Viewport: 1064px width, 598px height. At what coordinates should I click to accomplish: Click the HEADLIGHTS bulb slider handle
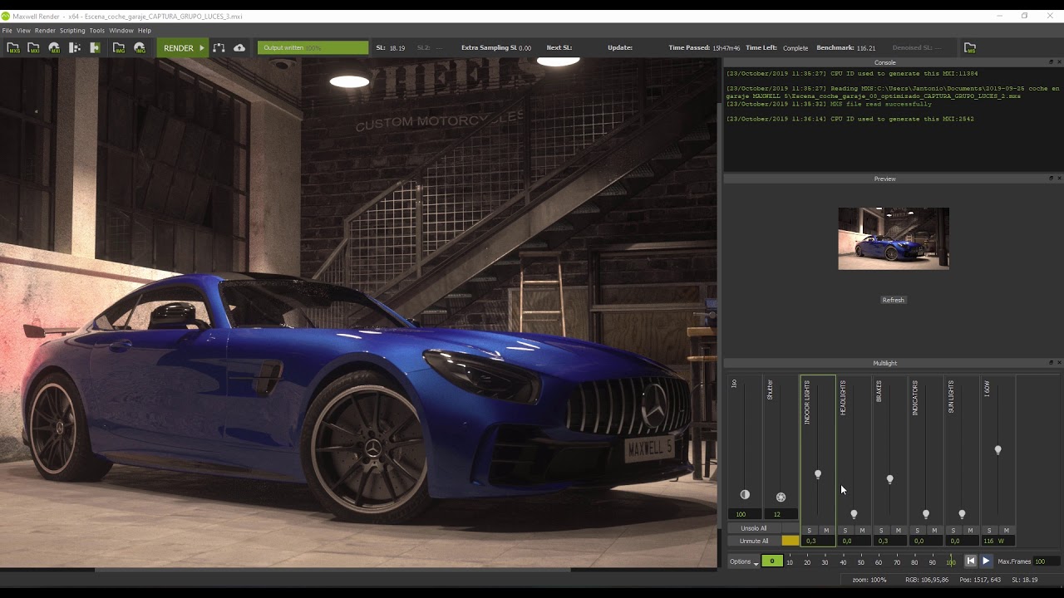pos(854,514)
